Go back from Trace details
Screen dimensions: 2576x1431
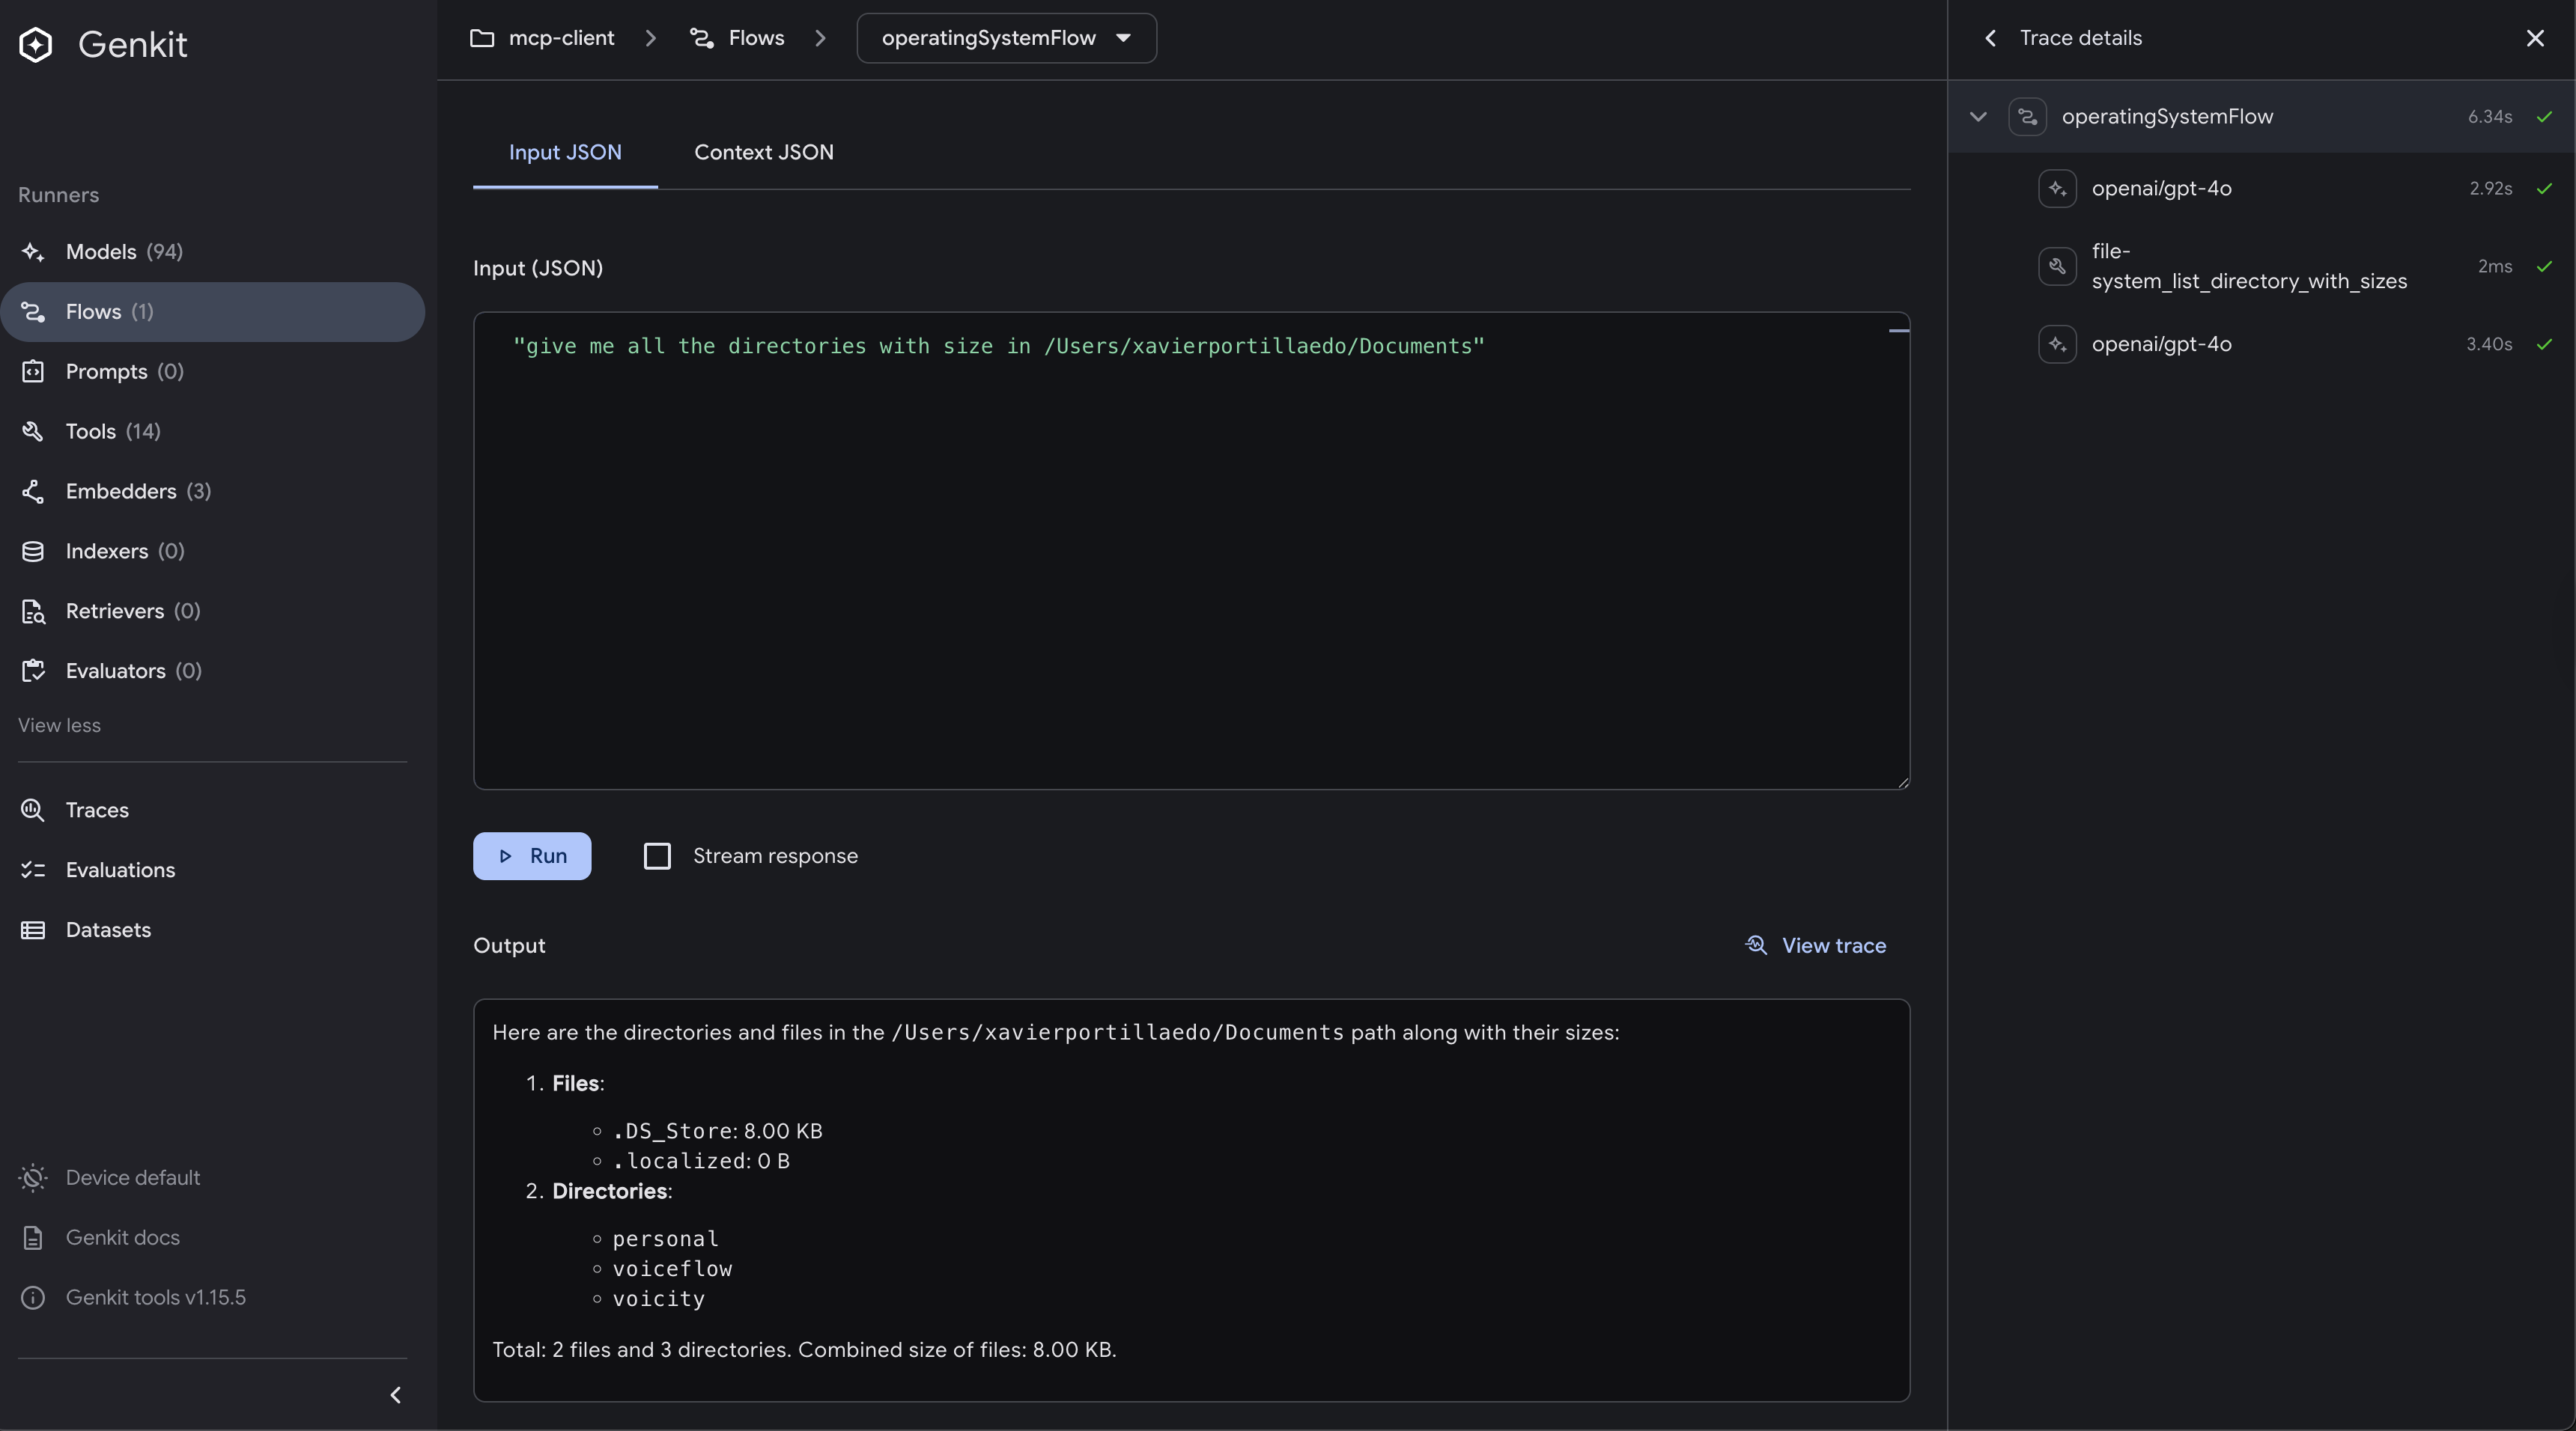(1990, 38)
